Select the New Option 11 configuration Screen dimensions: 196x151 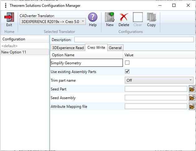tap(25, 52)
